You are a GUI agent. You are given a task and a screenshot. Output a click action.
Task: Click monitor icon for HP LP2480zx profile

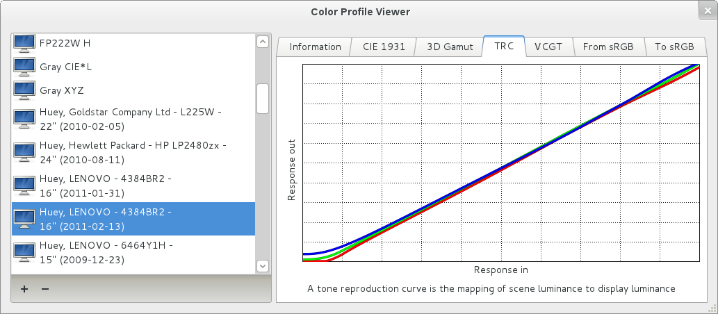coord(24,152)
